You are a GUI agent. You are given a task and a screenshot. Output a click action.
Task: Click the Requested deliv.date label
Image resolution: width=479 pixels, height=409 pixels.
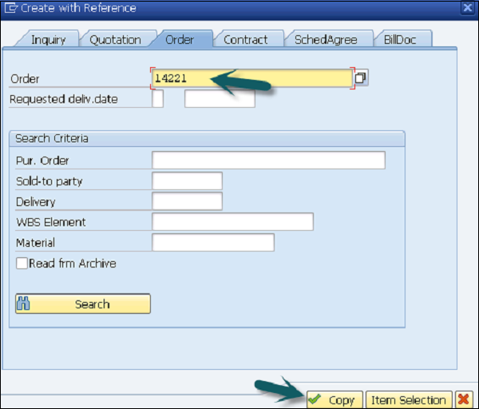tap(64, 99)
